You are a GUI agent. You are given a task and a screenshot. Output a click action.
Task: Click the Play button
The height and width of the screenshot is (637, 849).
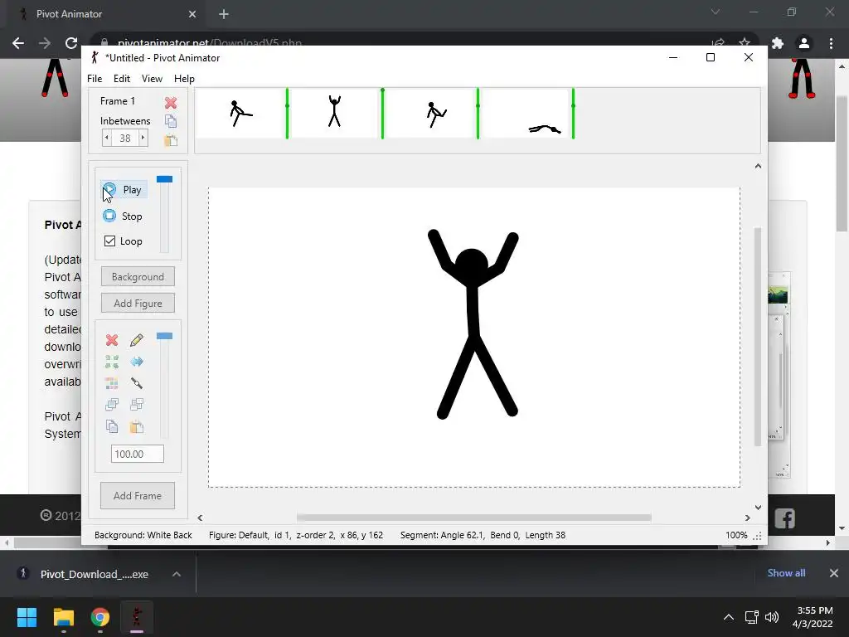click(x=124, y=190)
